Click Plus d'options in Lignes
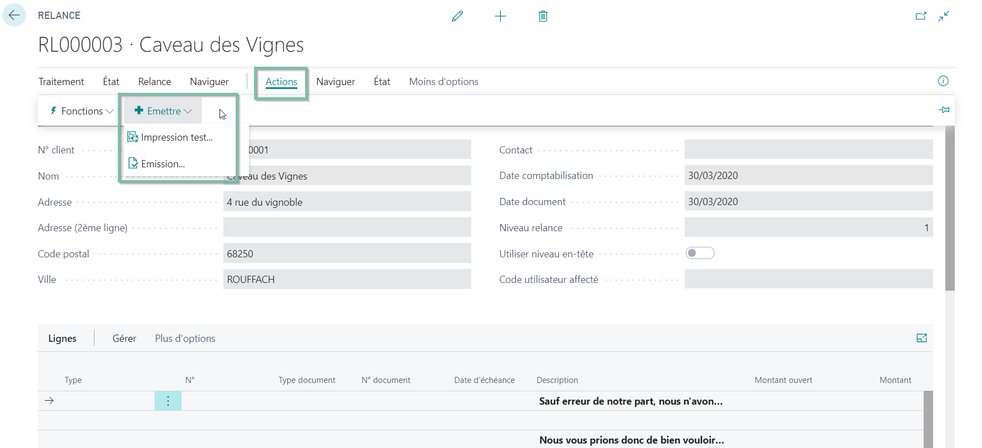982x448 pixels. pos(185,339)
